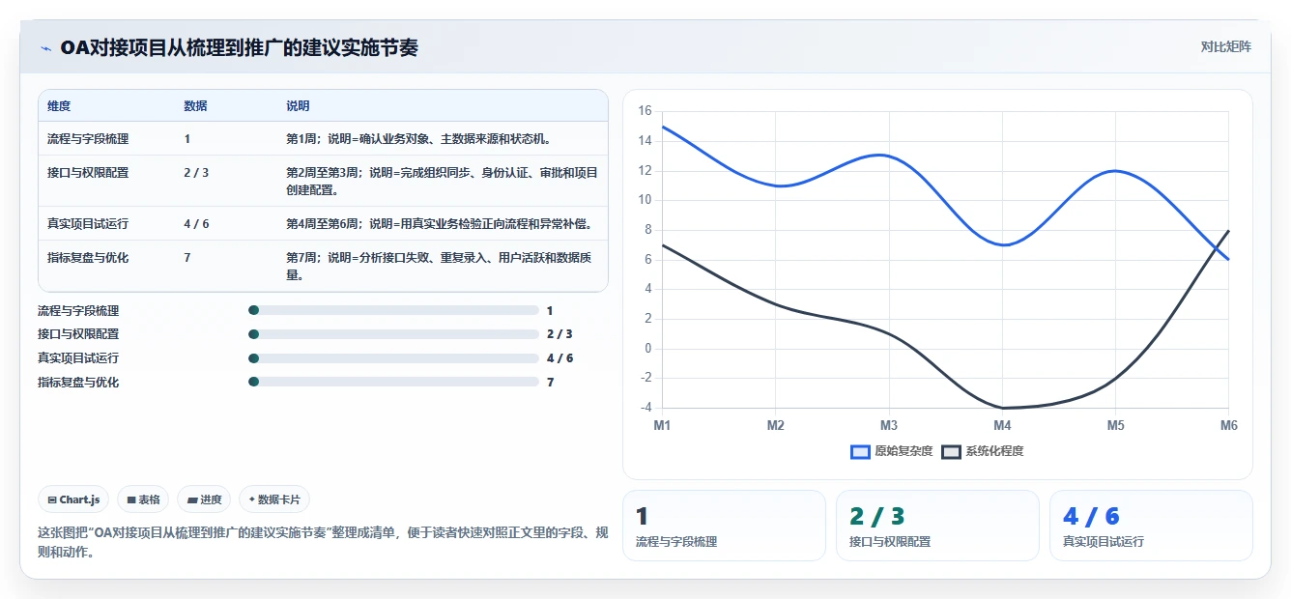
Task: Click the M4 x-axis label
Action: [x=1002, y=425]
